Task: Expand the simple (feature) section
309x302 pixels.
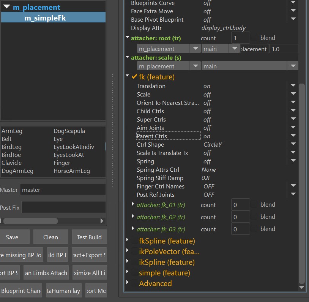Action: pos(127,272)
